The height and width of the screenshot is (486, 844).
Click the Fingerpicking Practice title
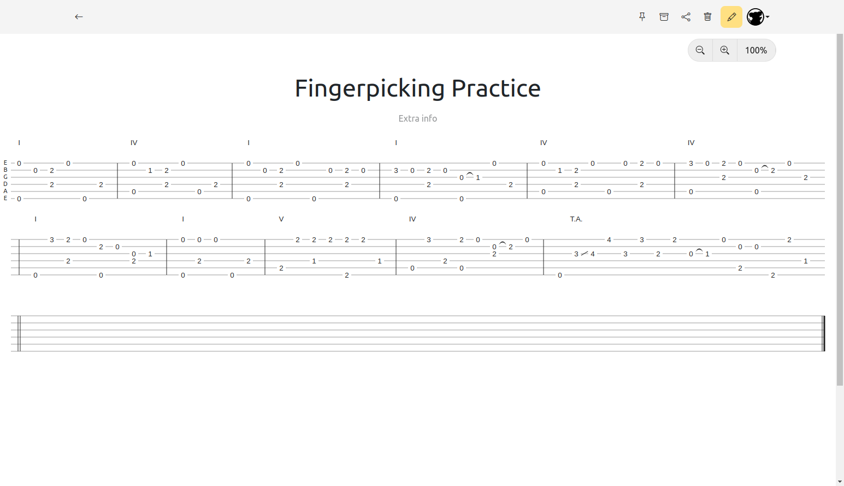(417, 88)
